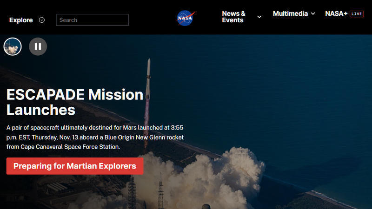Click Preparing for Martian Explorers button
Screen dimensions: 372x209
click(x=75, y=166)
